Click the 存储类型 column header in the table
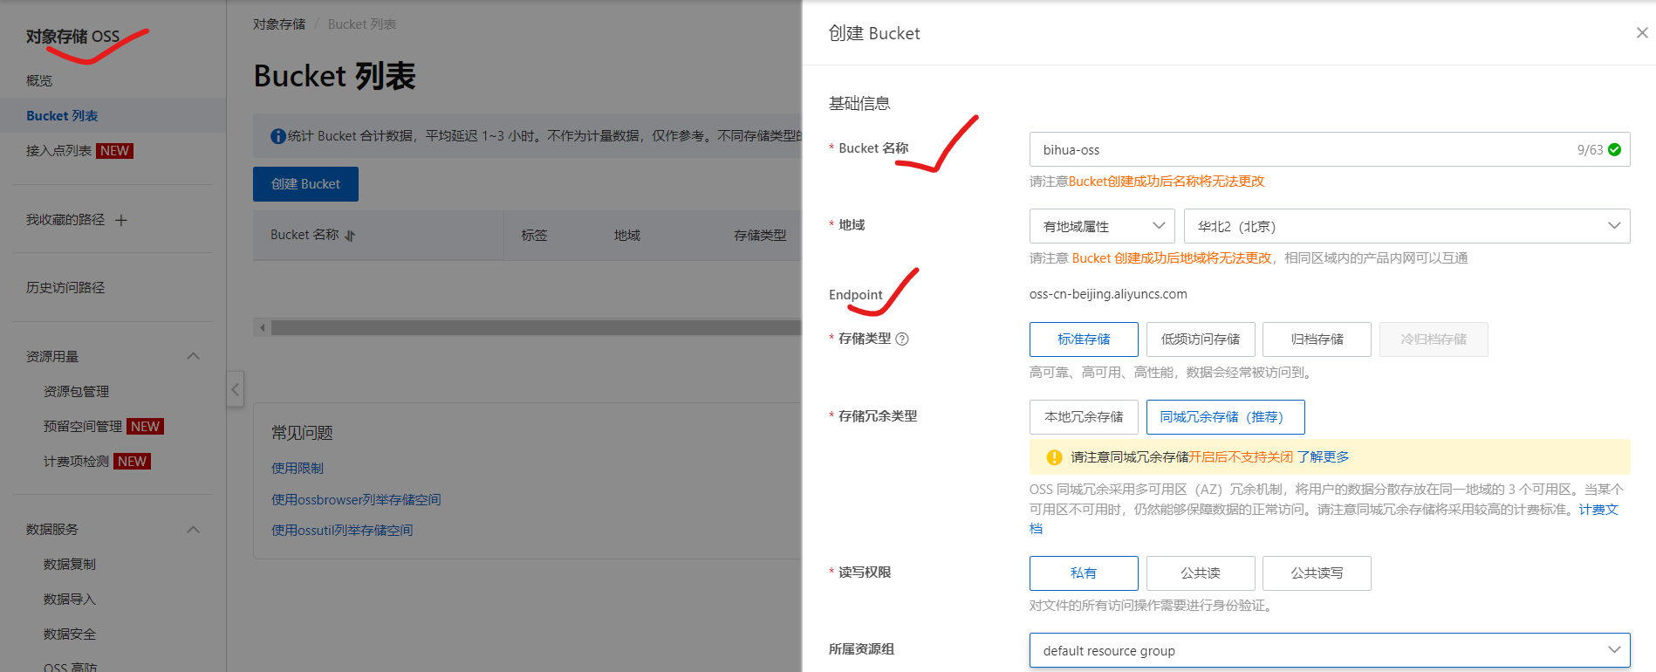 [760, 235]
